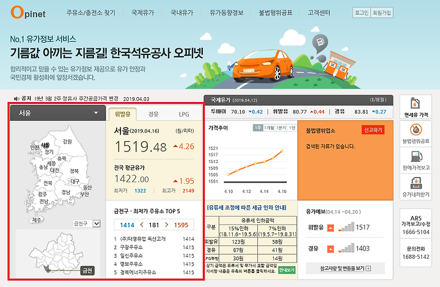Open the 고객센터 menu
Viewport: 440px width, 287px height.
[x=319, y=13]
